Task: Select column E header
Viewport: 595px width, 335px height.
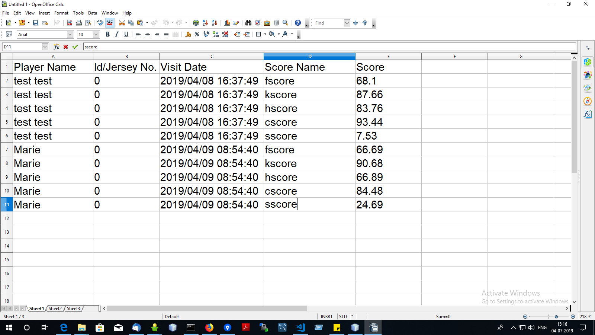Action: [x=389, y=57]
